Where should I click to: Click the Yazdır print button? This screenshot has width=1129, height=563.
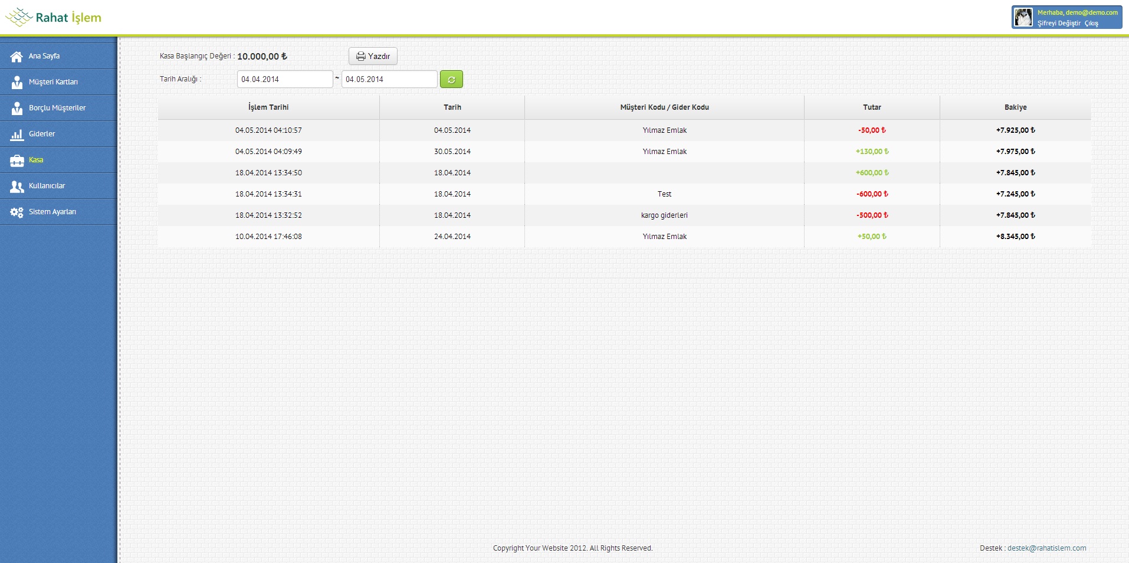click(373, 56)
